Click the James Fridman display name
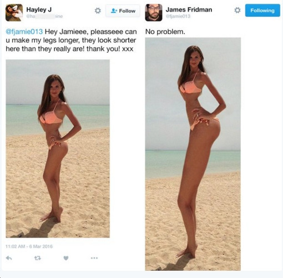 (x=189, y=9)
